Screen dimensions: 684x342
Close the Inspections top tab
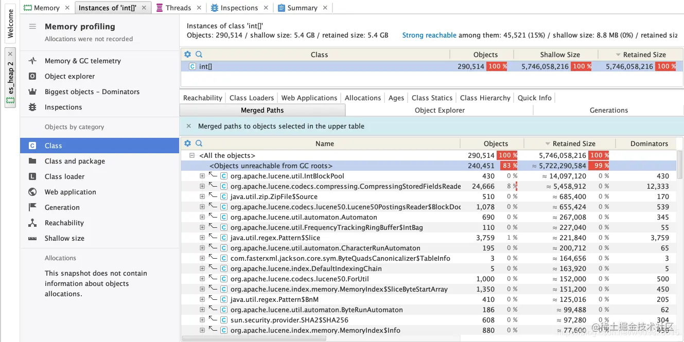point(266,8)
